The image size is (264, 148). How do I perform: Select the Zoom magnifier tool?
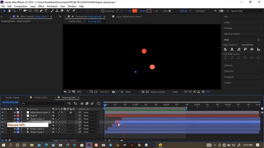click(x=14, y=11)
